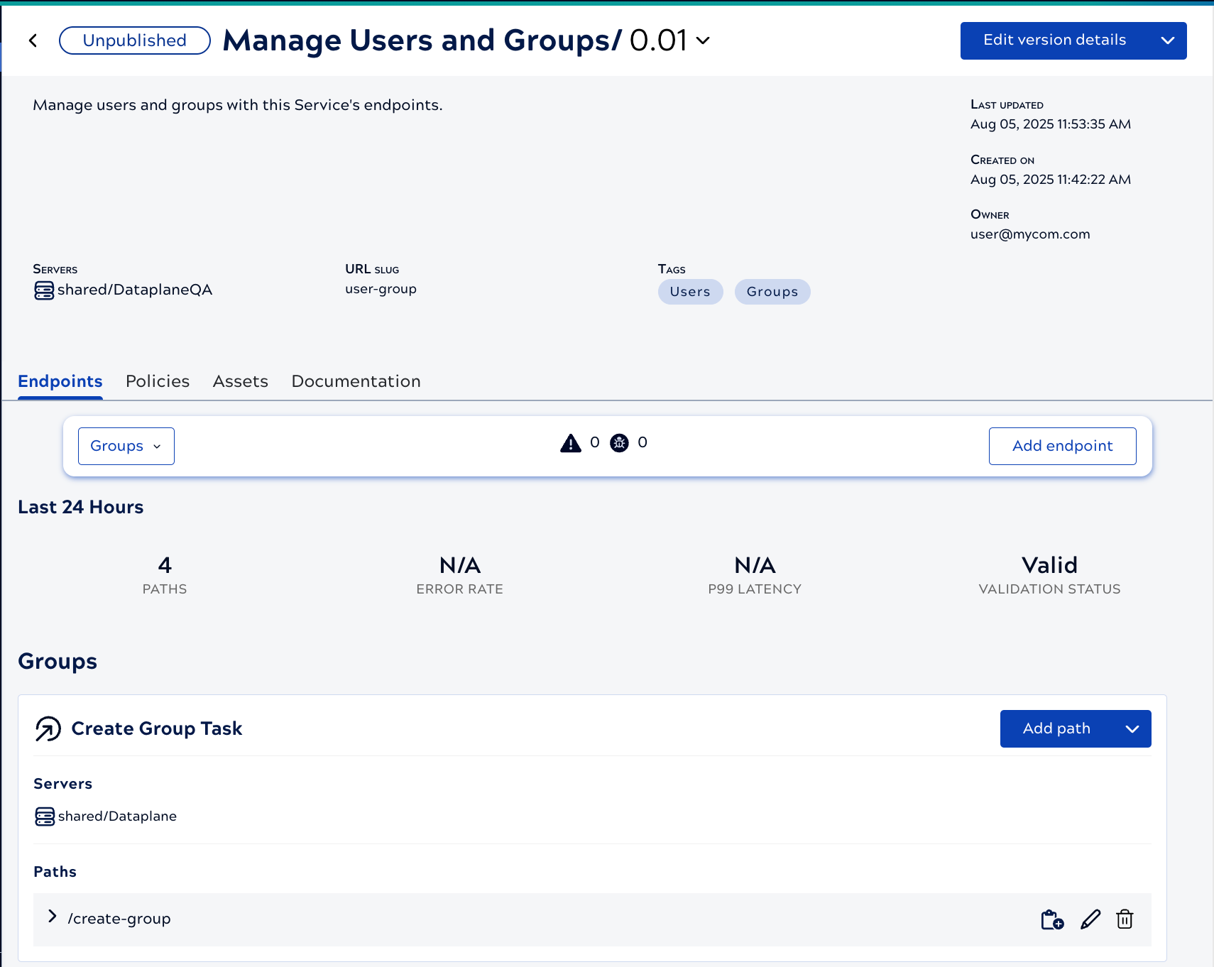1214x967 pixels.
Task: Click the bug issues icon
Action: pos(619,444)
